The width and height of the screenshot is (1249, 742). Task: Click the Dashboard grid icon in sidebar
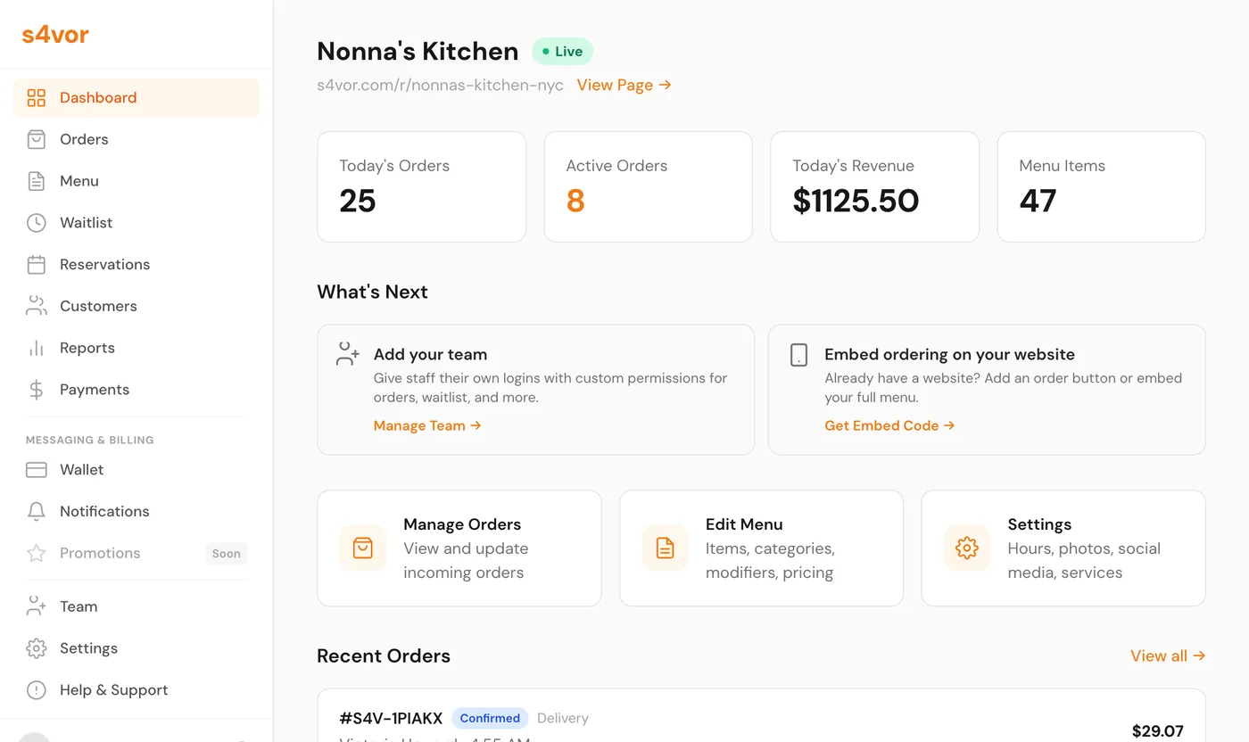click(x=37, y=98)
